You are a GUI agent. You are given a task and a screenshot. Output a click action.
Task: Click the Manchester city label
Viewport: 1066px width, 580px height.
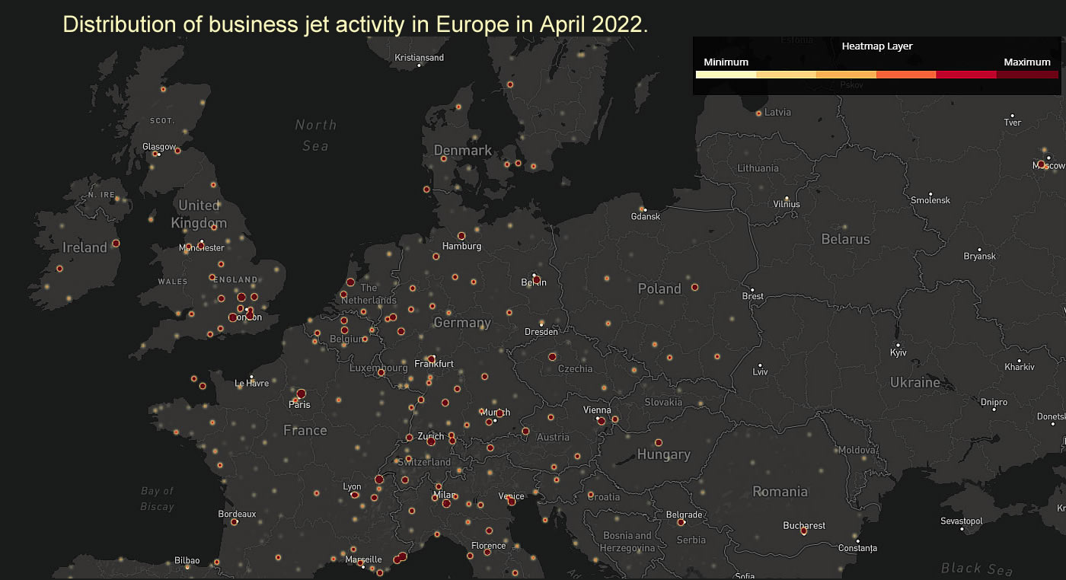click(202, 248)
